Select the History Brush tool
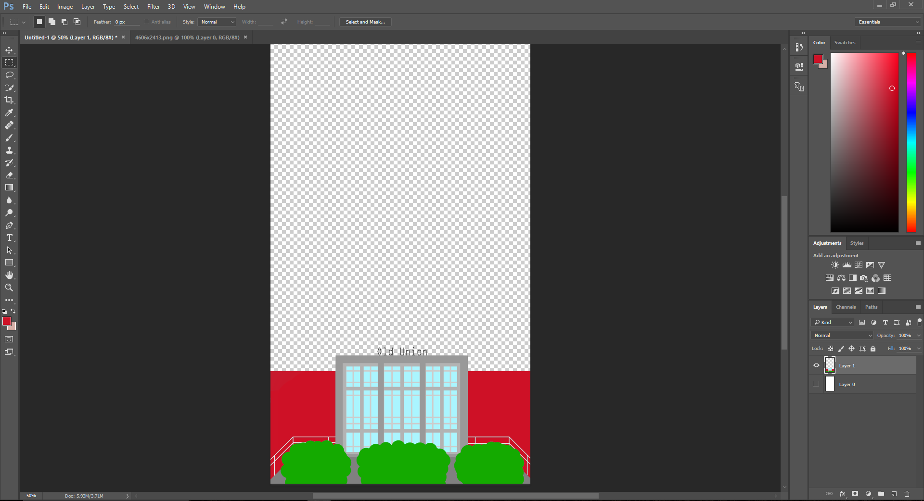 [x=9, y=163]
